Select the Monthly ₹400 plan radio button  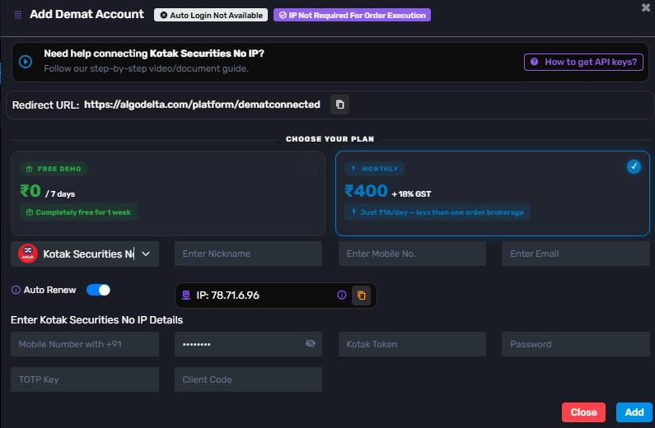[634, 167]
